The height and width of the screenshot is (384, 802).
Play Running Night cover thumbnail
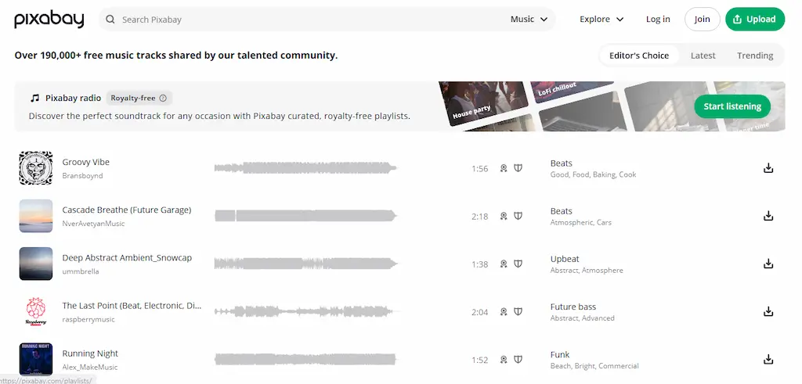[36, 360]
